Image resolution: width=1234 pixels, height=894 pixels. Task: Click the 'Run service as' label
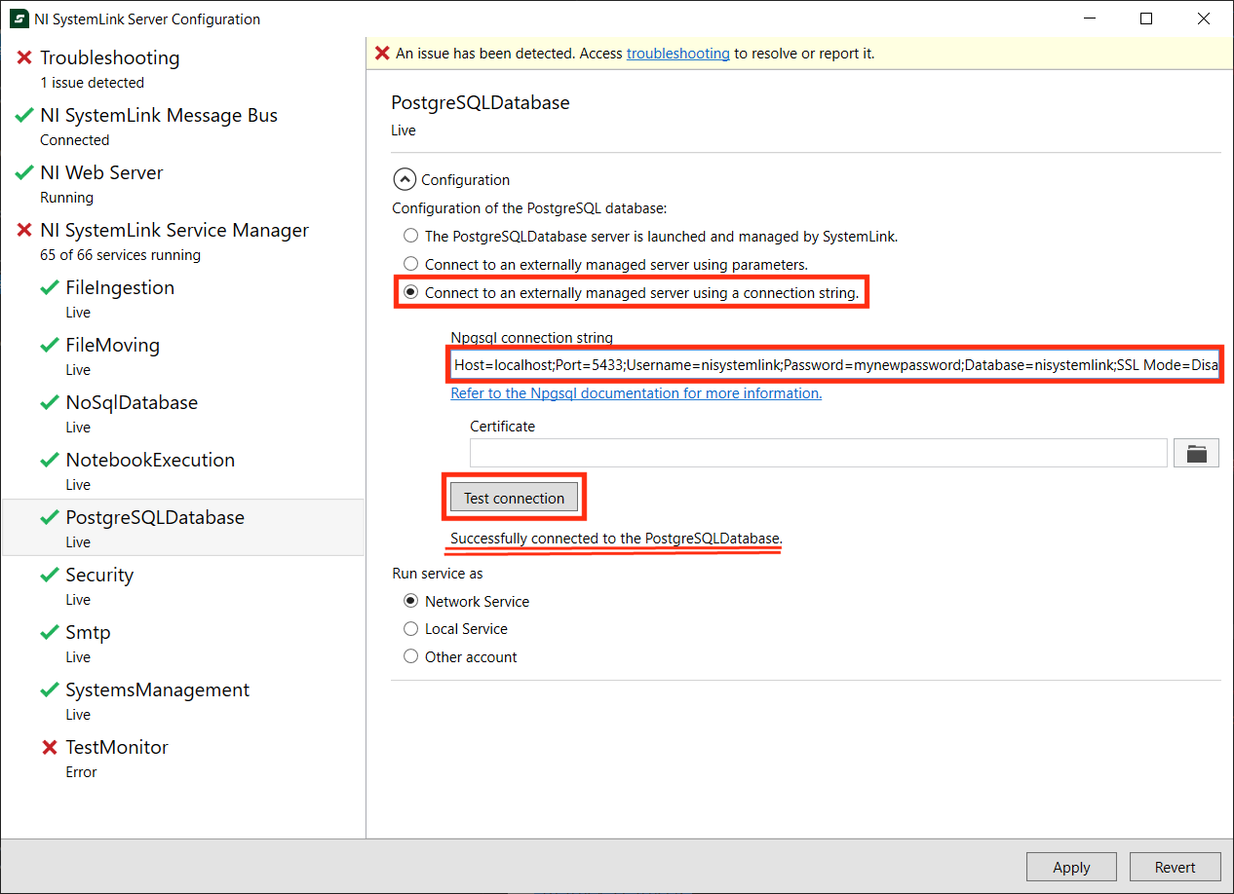(x=438, y=573)
